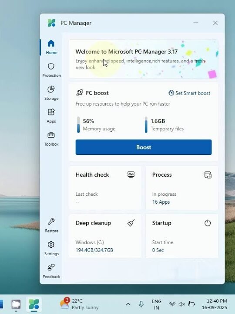Click 'Free up resources to help your PC run faster'
Image resolution: width=235 pixels, height=314 pixels.
pos(123,104)
